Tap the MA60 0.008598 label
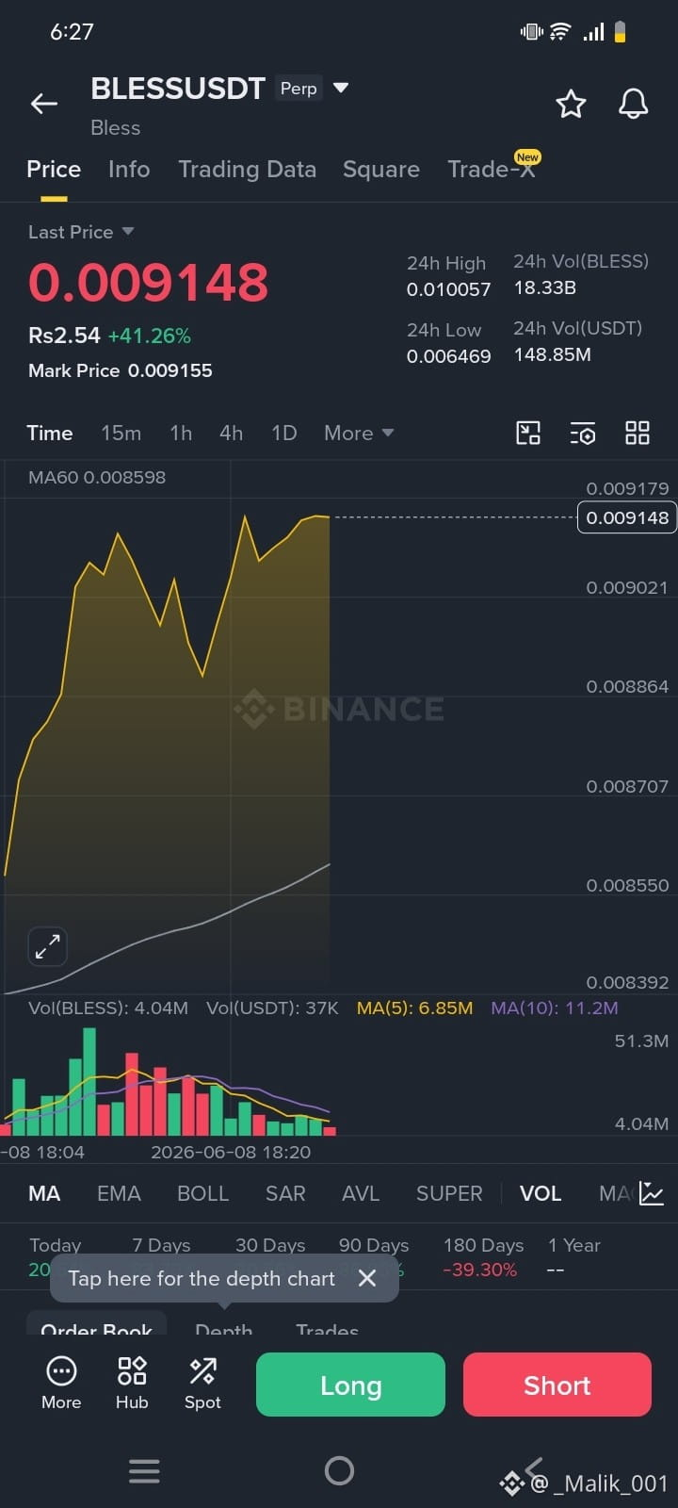The height and width of the screenshot is (1508, 678). click(97, 477)
